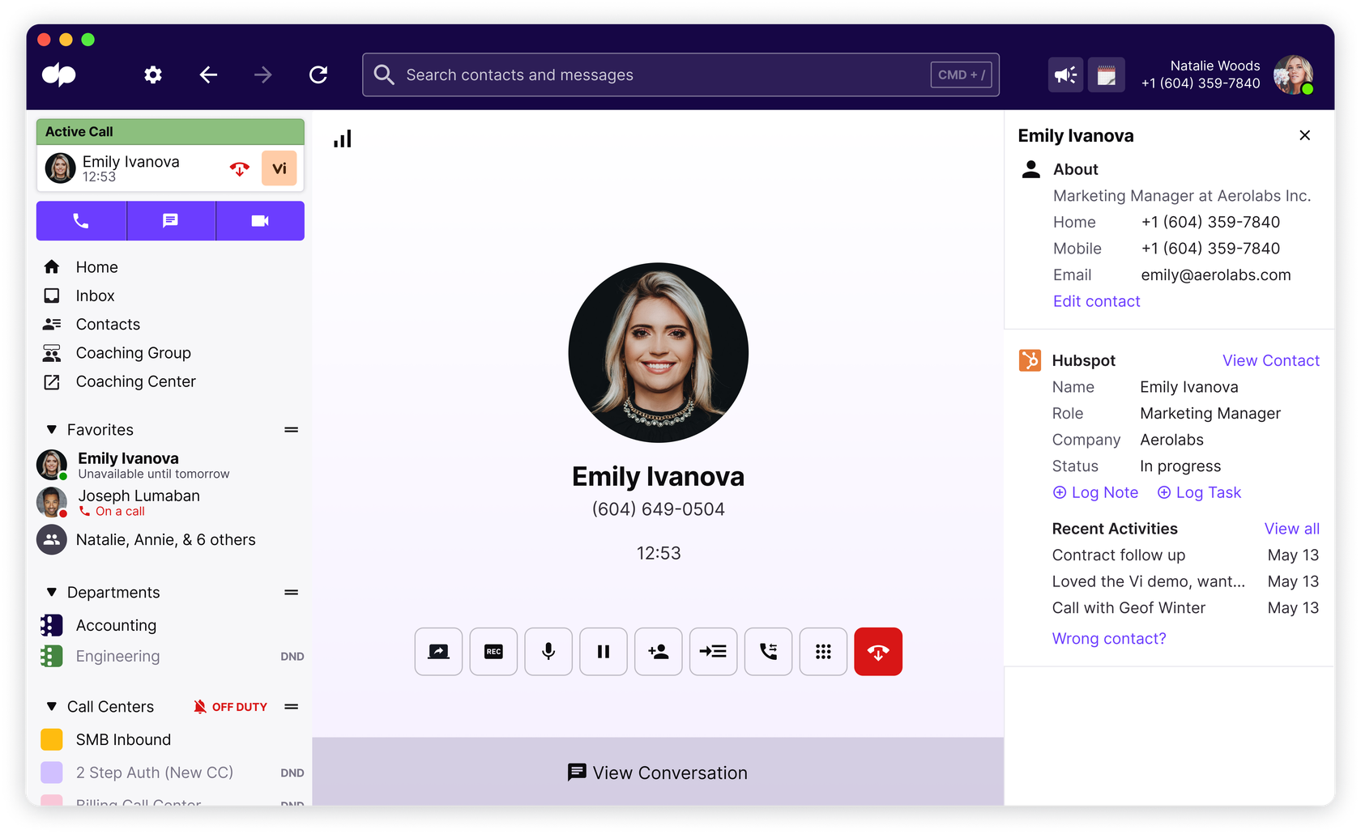The height and width of the screenshot is (834, 1361).
Task: Toggle call recording with REC button
Action: (x=493, y=651)
